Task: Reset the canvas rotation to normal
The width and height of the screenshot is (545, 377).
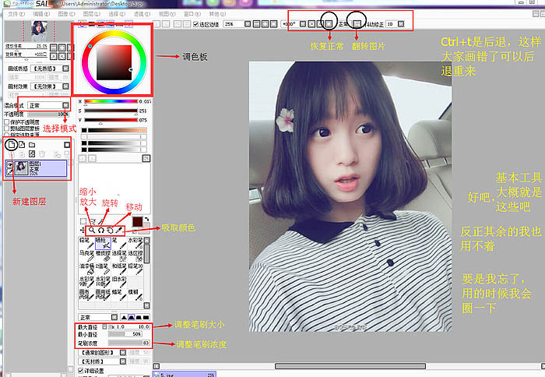Action: pyautogui.click(x=329, y=24)
